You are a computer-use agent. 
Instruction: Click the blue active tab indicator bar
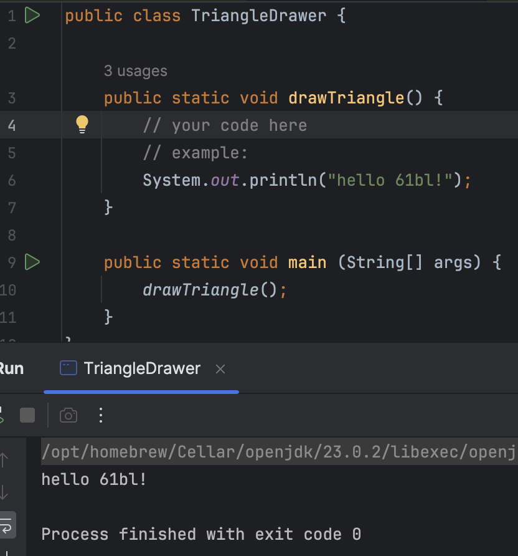point(141,392)
